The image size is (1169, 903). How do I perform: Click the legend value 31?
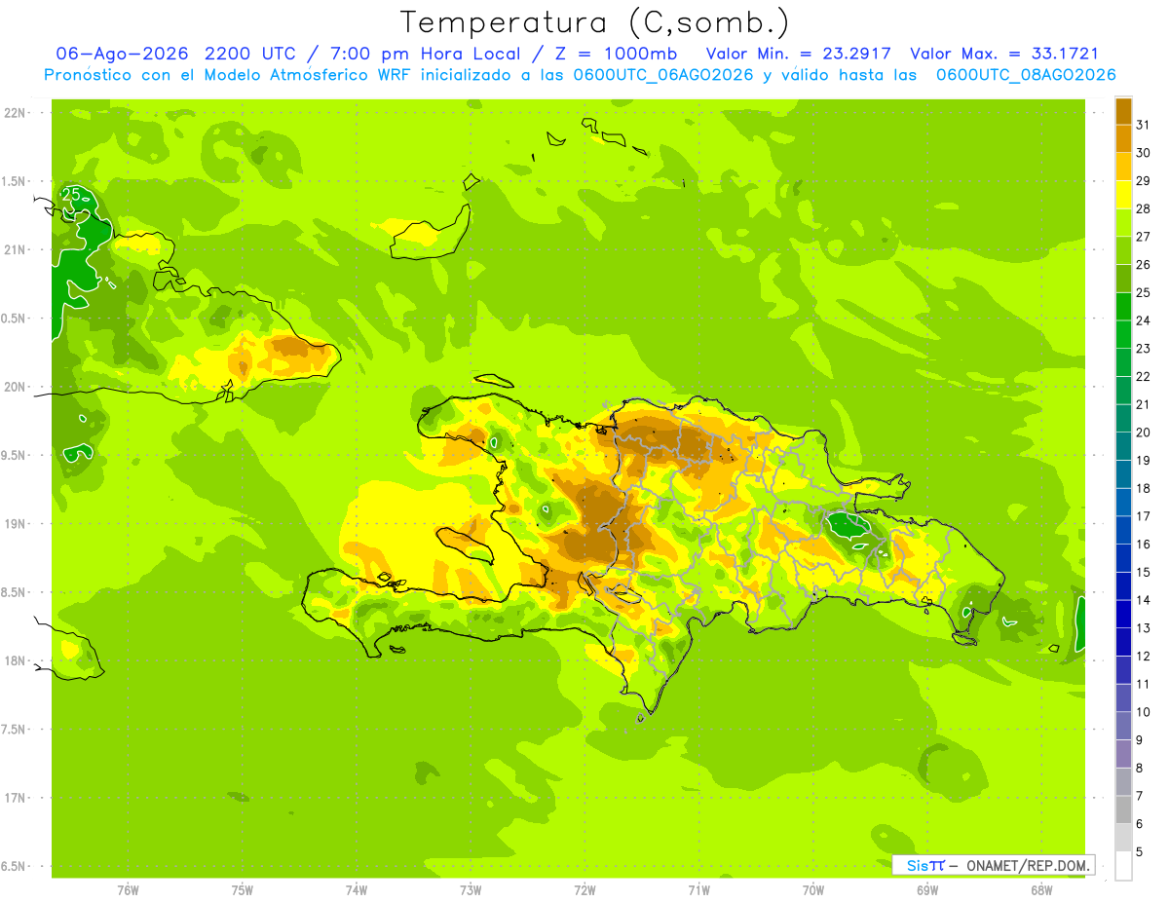(x=1144, y=125)
